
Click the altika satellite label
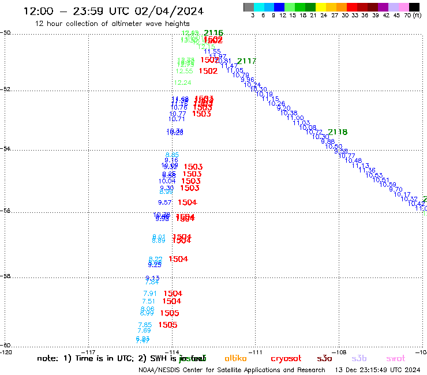pyautogui.click(x=235, y=358)
